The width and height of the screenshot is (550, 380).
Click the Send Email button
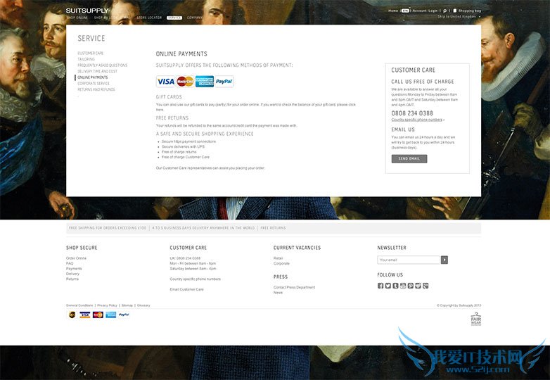tap(409, 159)
